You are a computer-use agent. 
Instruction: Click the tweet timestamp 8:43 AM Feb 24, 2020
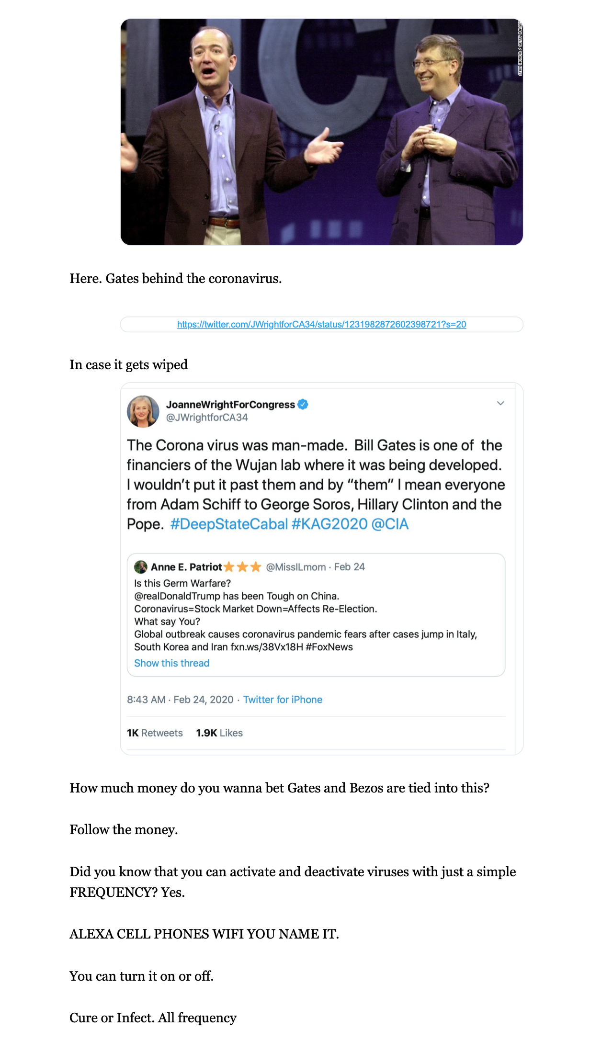[x=180, y=700]
